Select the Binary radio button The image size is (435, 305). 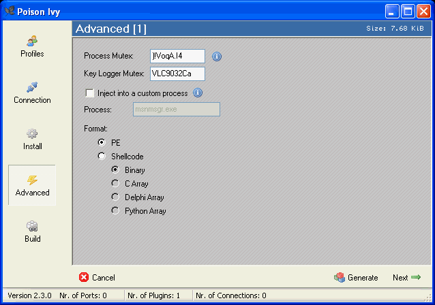point(115,170)
